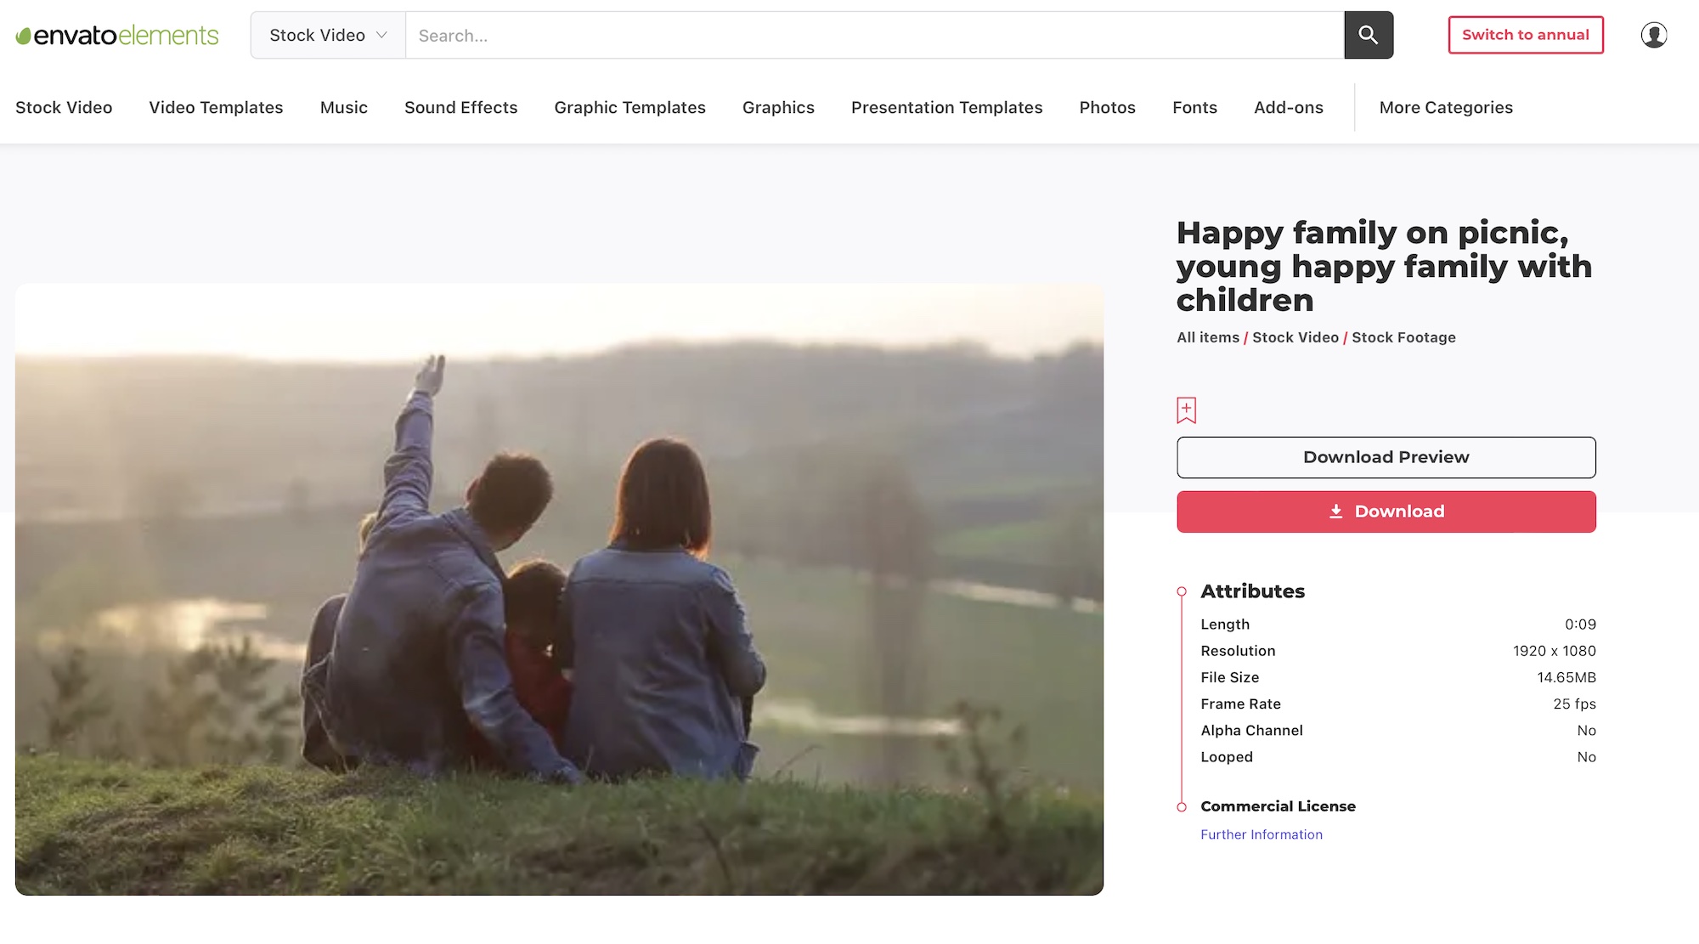Screen dimensions: 1699x944
Task: Click the Switch to annual button
Action: 1525,35
